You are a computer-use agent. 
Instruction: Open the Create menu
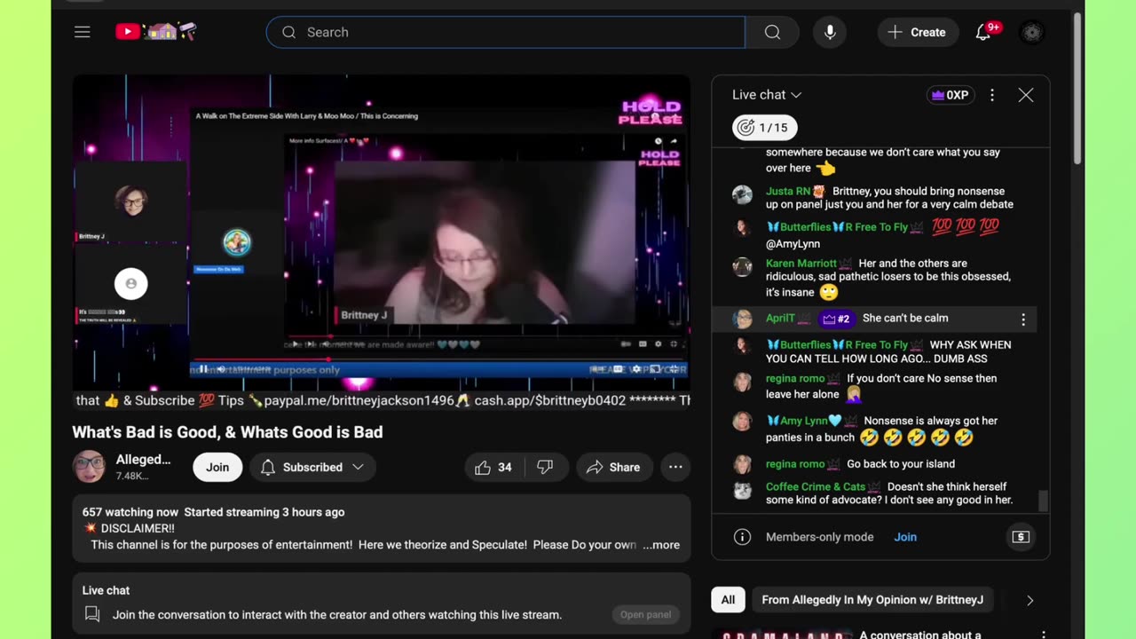pos(918,32)
